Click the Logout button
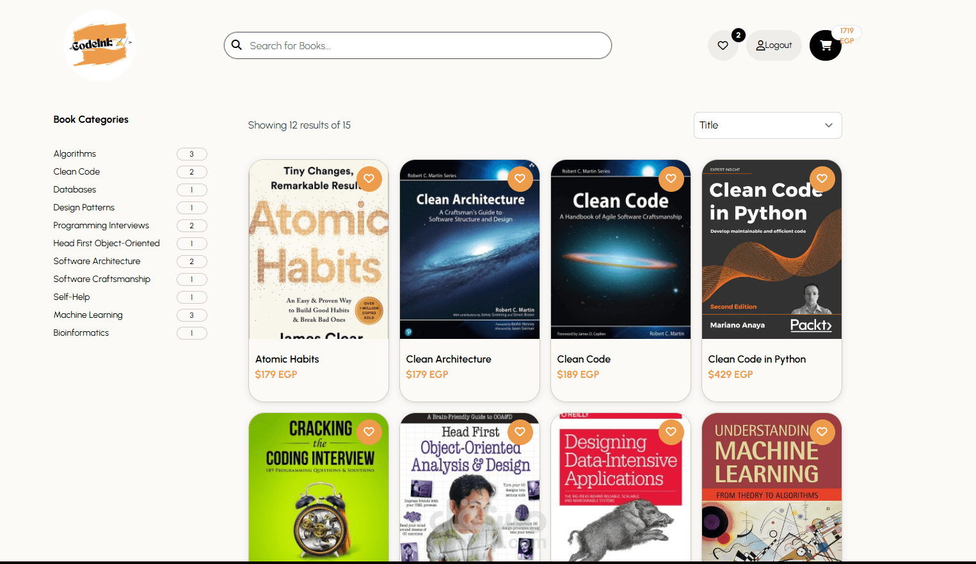Screen dimensions: 976x564 (774, 45)
